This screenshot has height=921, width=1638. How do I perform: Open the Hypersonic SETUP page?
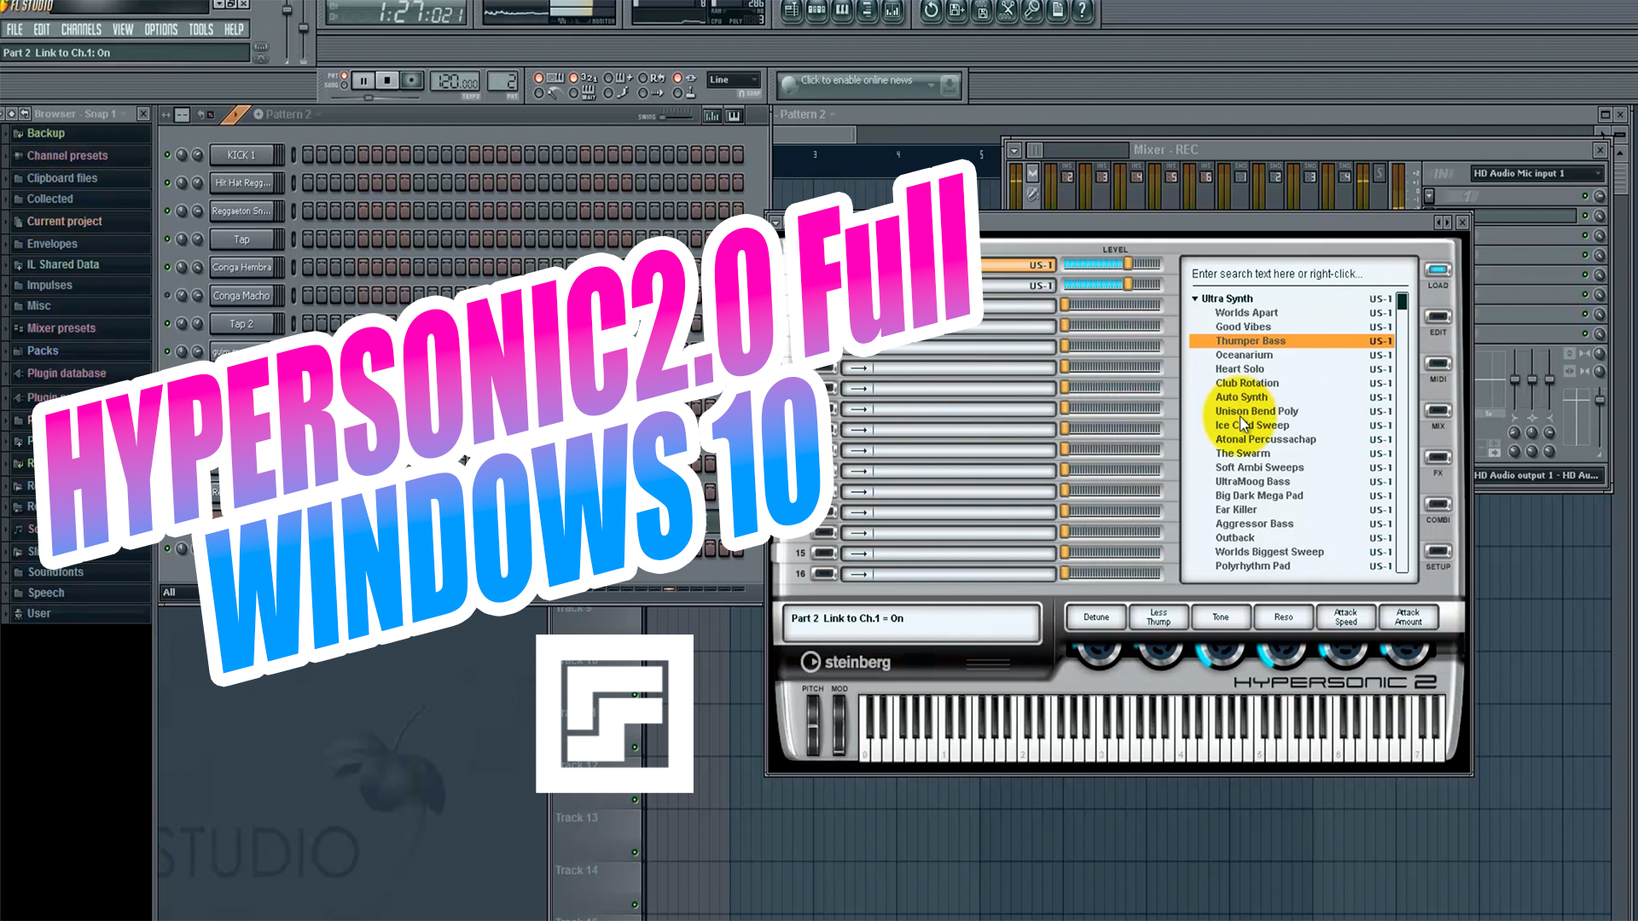coord(1438,552)
